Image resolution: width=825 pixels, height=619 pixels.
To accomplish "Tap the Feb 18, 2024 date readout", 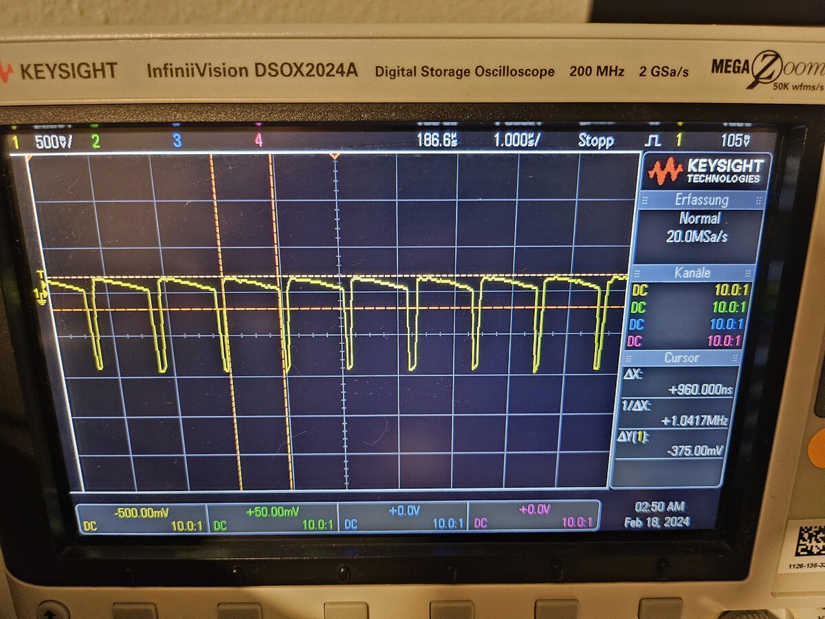I will click(x=657, y=523).
